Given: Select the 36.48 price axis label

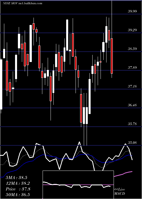Looking at the screenshot, I should point(132,105).
